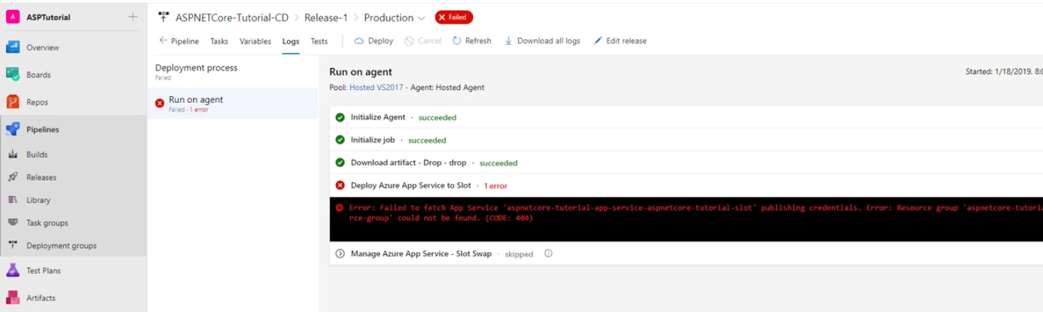Click the red error icon beside Run on agent

[159, 104]
